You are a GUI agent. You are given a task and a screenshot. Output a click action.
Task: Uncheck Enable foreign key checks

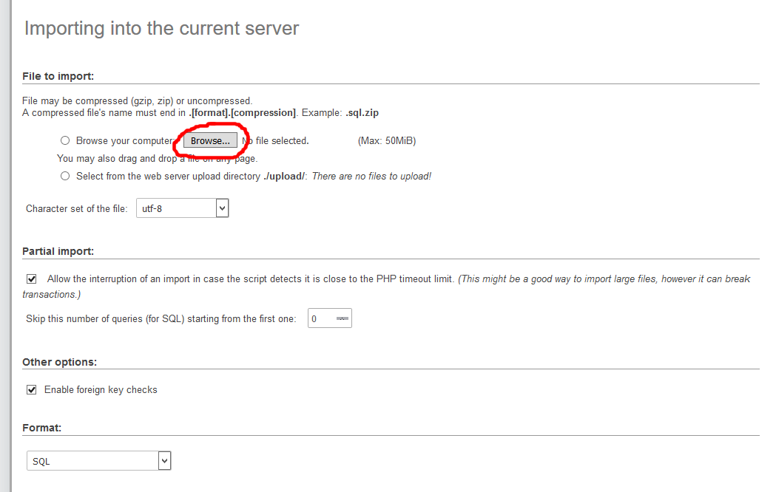coord(32,389)
